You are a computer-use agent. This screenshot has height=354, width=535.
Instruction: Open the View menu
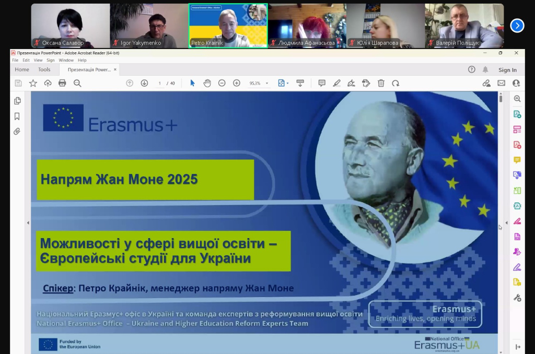click(x=38, y=60)
